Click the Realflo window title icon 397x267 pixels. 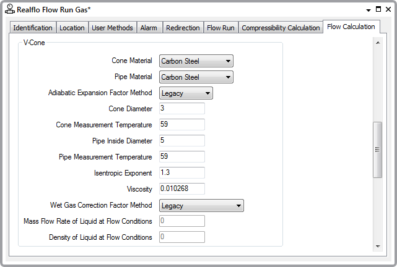[9, 9]
